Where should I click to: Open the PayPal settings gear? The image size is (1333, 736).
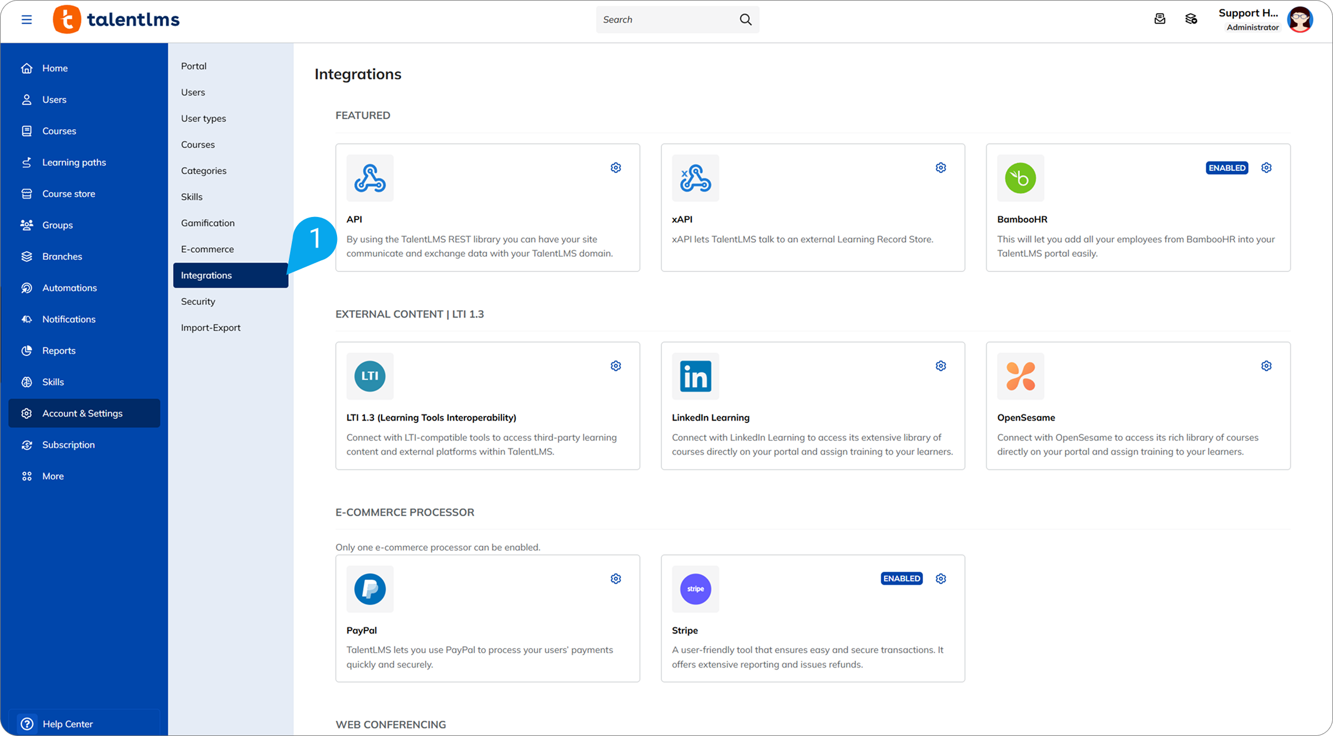click(616, 579)
